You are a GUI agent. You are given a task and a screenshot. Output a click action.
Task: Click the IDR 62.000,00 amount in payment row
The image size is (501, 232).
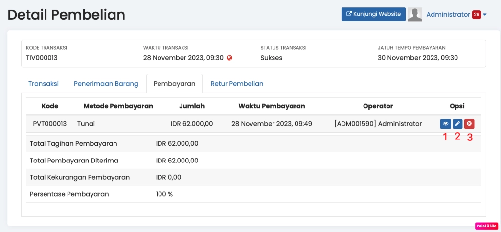[192, 124]
